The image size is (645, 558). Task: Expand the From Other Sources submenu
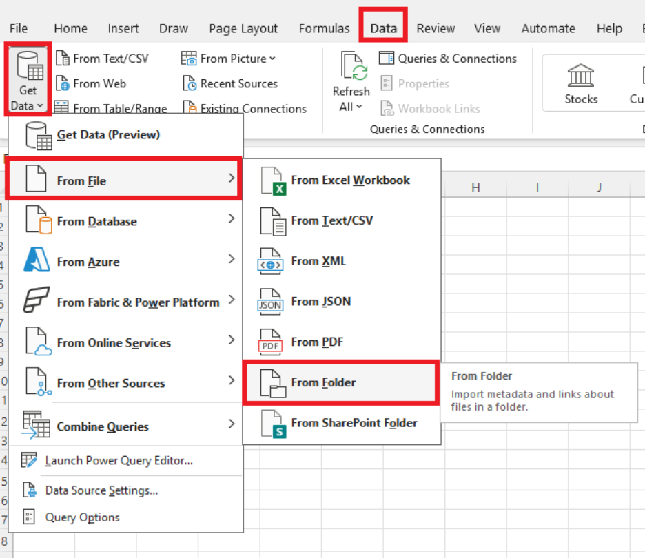pos(125,383)
